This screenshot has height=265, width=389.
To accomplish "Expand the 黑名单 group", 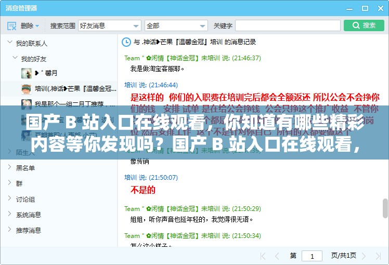I will point(10,167).
